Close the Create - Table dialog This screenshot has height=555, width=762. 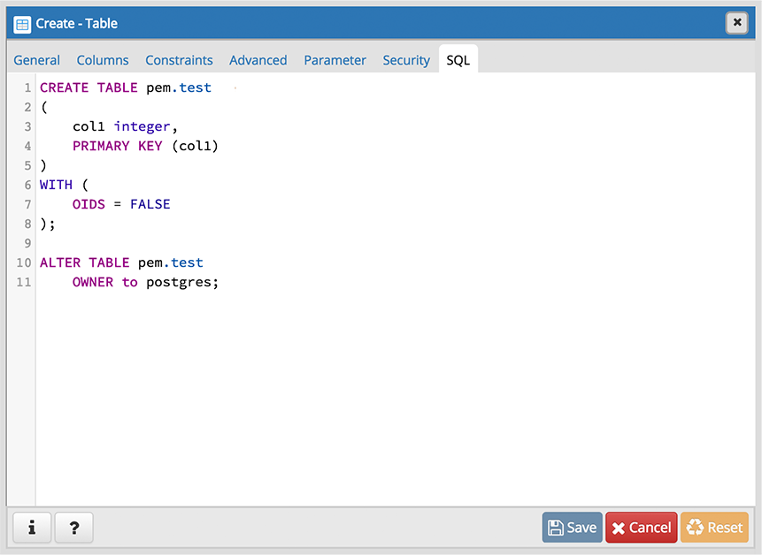[736, 23]
